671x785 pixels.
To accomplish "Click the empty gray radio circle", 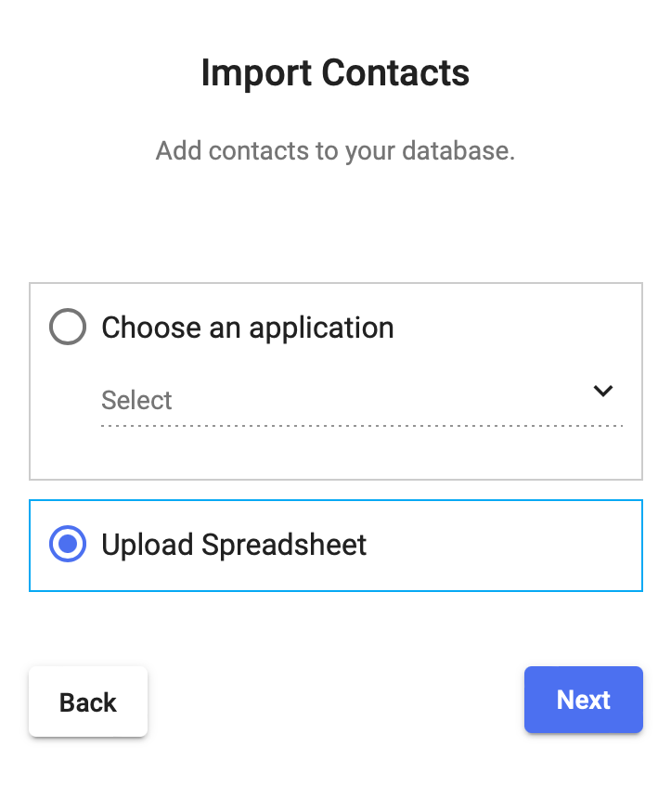I will pos(67,328).
